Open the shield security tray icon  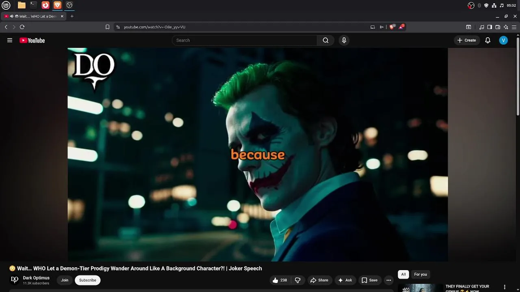click(x=486, y=5)
